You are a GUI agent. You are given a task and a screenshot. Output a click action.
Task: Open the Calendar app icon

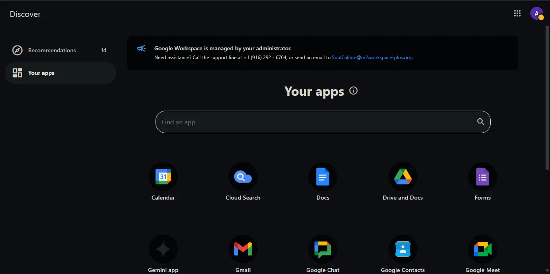click(x=163, y=177)
